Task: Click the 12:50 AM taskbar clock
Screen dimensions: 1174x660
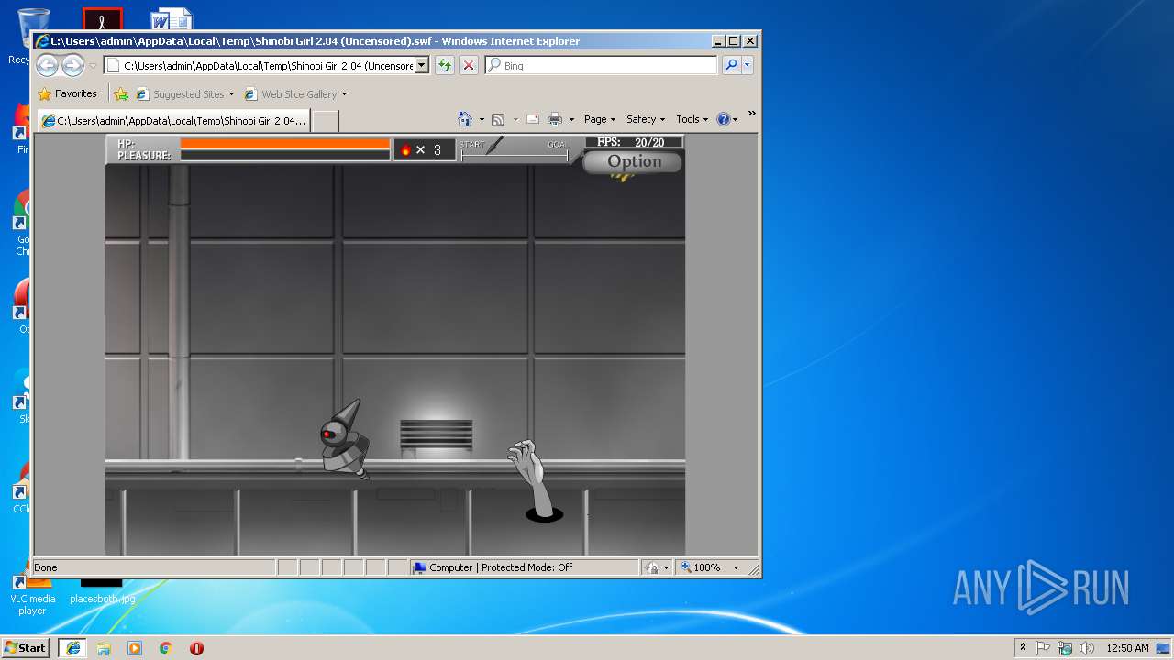Action: pyautogui.click(x=1127, y=647)
